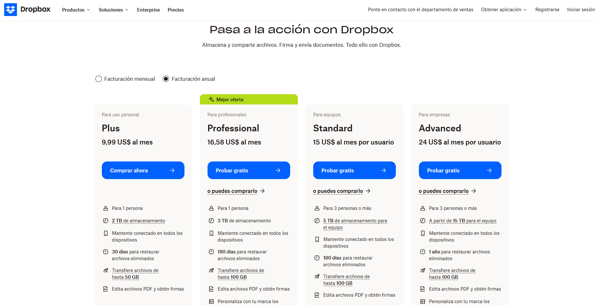
Task: Select Enterprise in the navigation bar
Action: click(148, 10)
